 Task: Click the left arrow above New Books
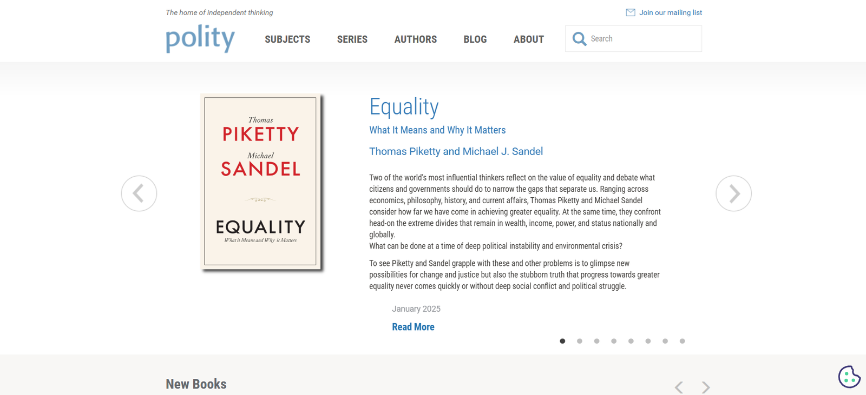(678, 387)
